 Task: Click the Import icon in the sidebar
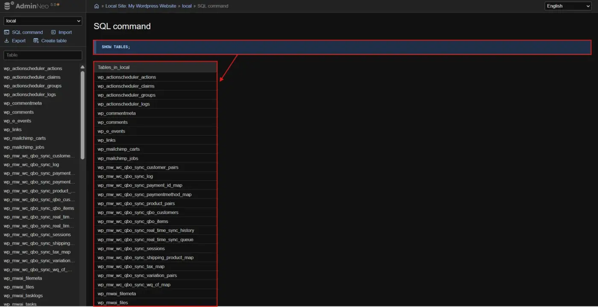pyautogui.click(x=53, y=32)
